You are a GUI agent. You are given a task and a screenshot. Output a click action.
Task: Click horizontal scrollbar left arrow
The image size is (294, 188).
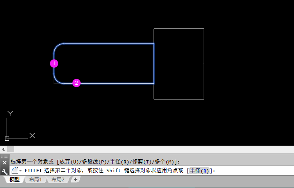coord(3,149)
